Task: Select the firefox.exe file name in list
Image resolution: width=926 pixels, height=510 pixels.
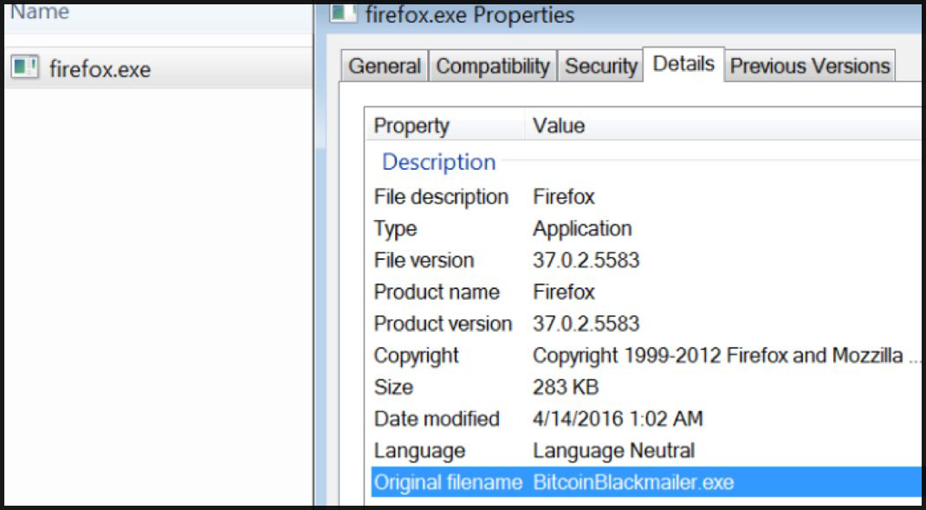Action: (x=100, y=69)
